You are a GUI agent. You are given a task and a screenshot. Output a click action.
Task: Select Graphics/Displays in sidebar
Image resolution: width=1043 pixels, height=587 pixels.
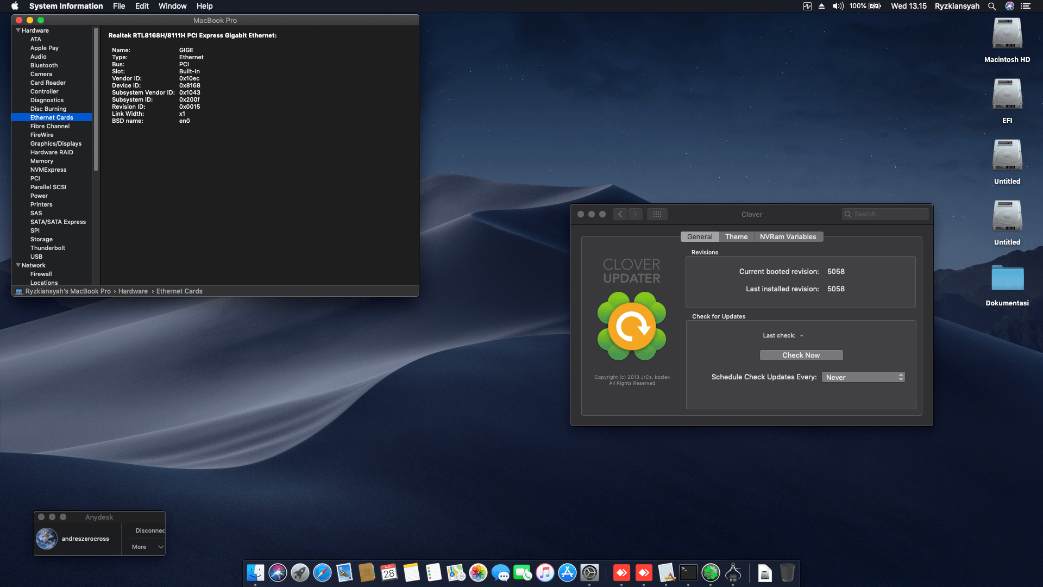(x=55, y=143)
